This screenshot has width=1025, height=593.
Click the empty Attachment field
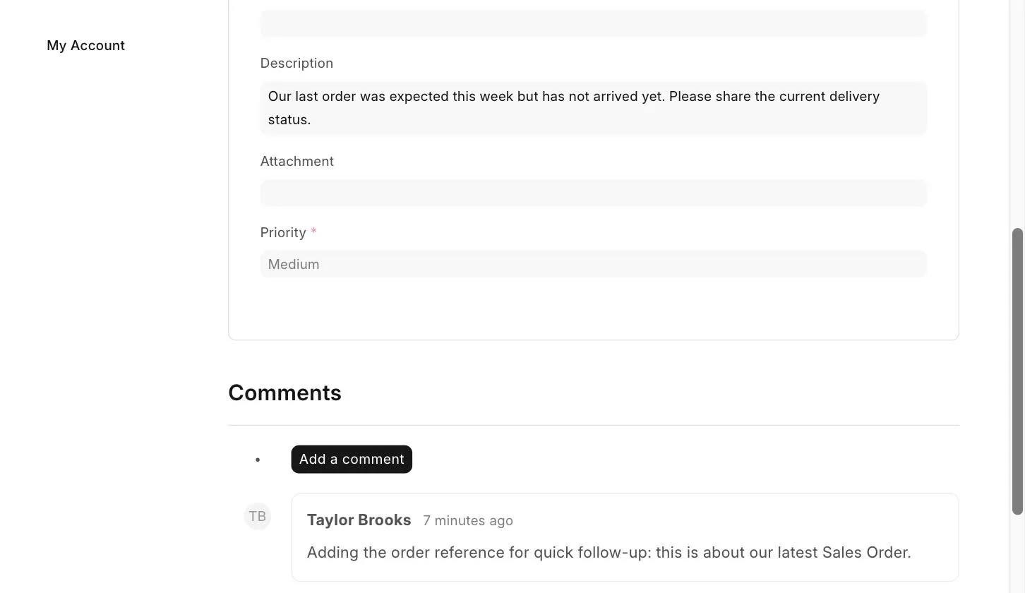pos(593,193)
